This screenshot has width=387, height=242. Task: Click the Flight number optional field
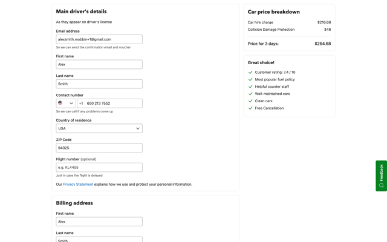click(x=99, y=168)
